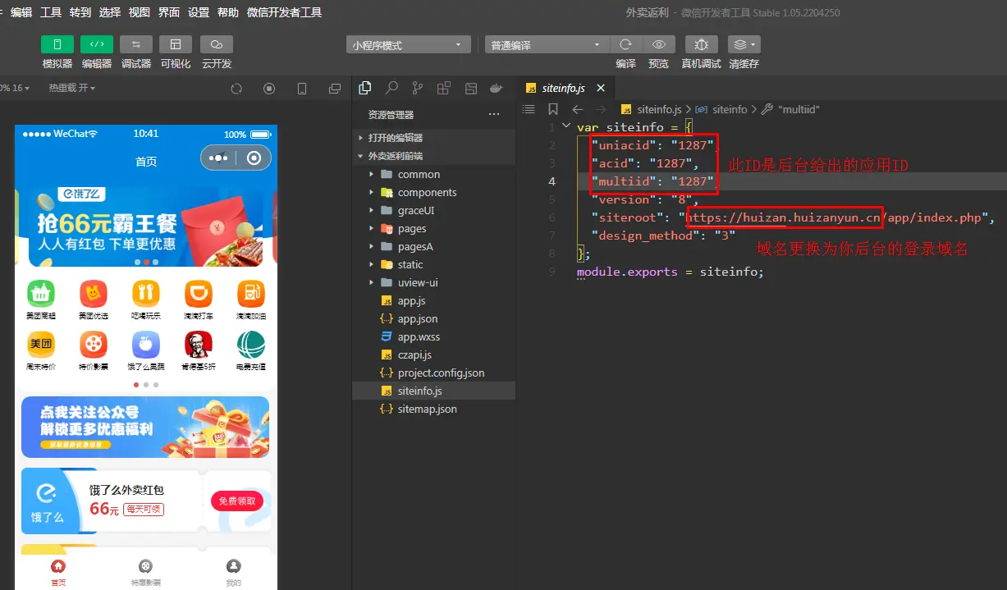This screenshot has height=590, width=1007.
Task: Click the 预览 preview eye icon
Action: [658, 44]
